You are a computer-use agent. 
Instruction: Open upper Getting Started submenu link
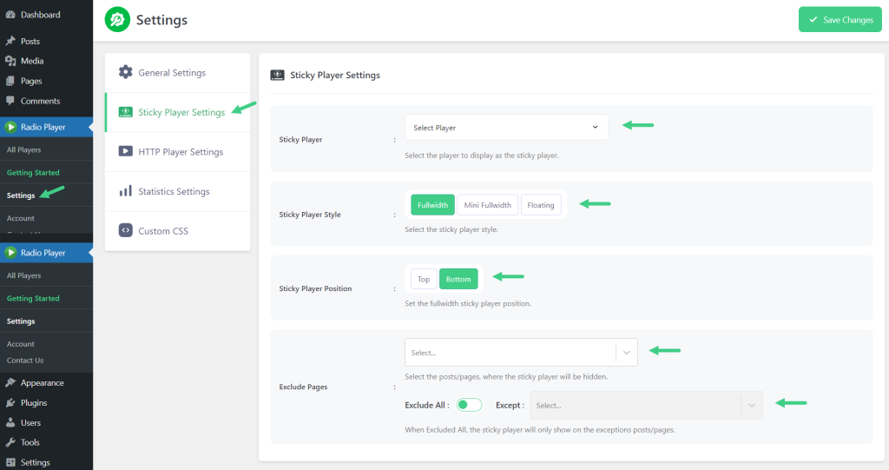33,173
